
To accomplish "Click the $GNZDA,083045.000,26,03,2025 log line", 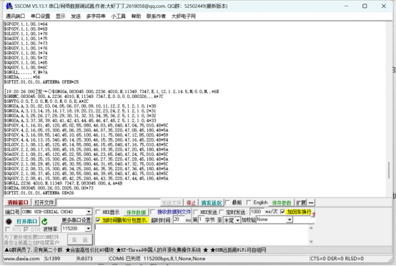I will point(49,188).
